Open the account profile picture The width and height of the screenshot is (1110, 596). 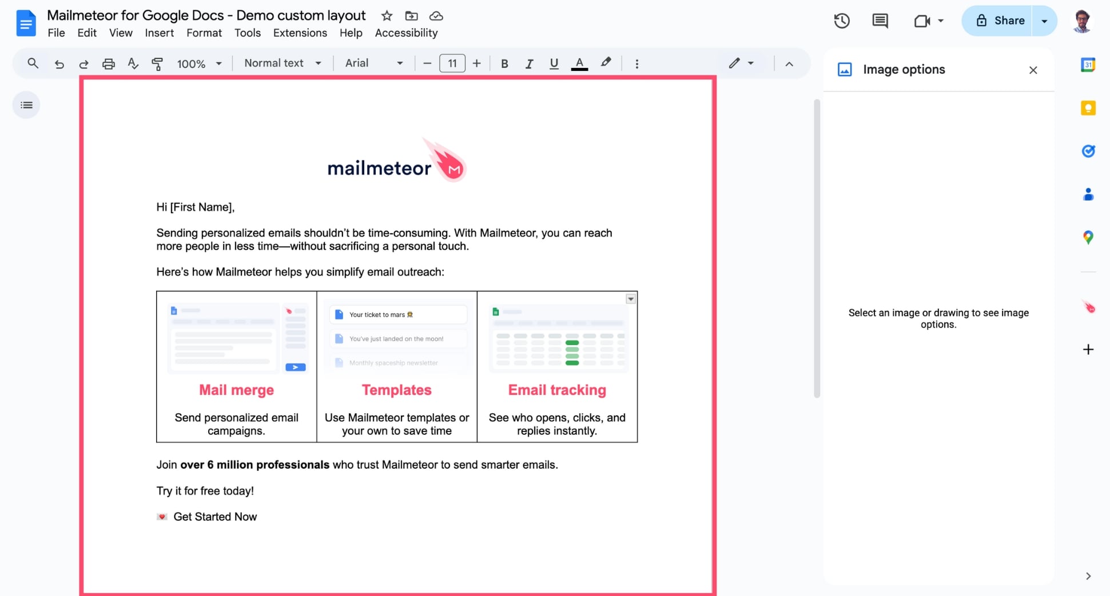[1081, 21]
